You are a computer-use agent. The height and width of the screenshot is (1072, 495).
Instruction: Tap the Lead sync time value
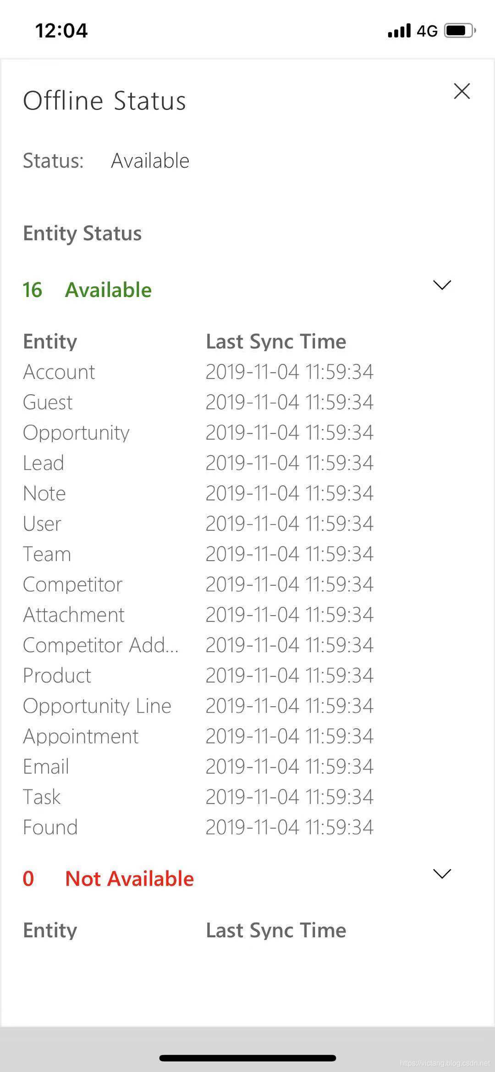coord(289,463)
